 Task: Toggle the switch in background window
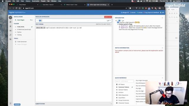click(x=177, y=38)
